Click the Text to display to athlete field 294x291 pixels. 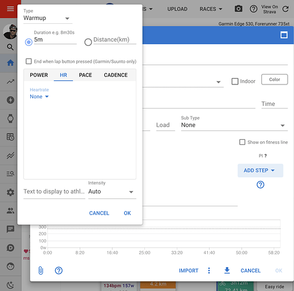[x=54, y=191]
